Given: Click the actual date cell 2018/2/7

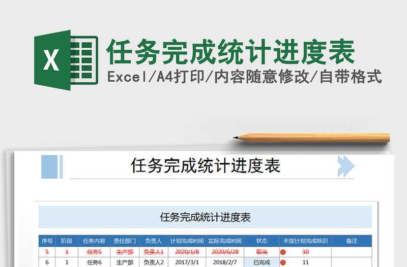Looking at the screenshot, I should (225, 262).
